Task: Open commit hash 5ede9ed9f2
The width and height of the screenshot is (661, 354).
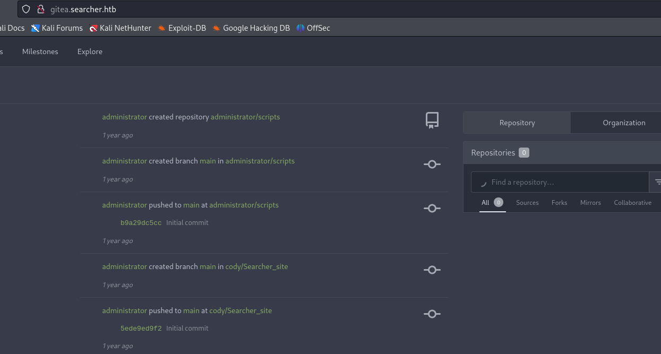Action: pos(141,329)
